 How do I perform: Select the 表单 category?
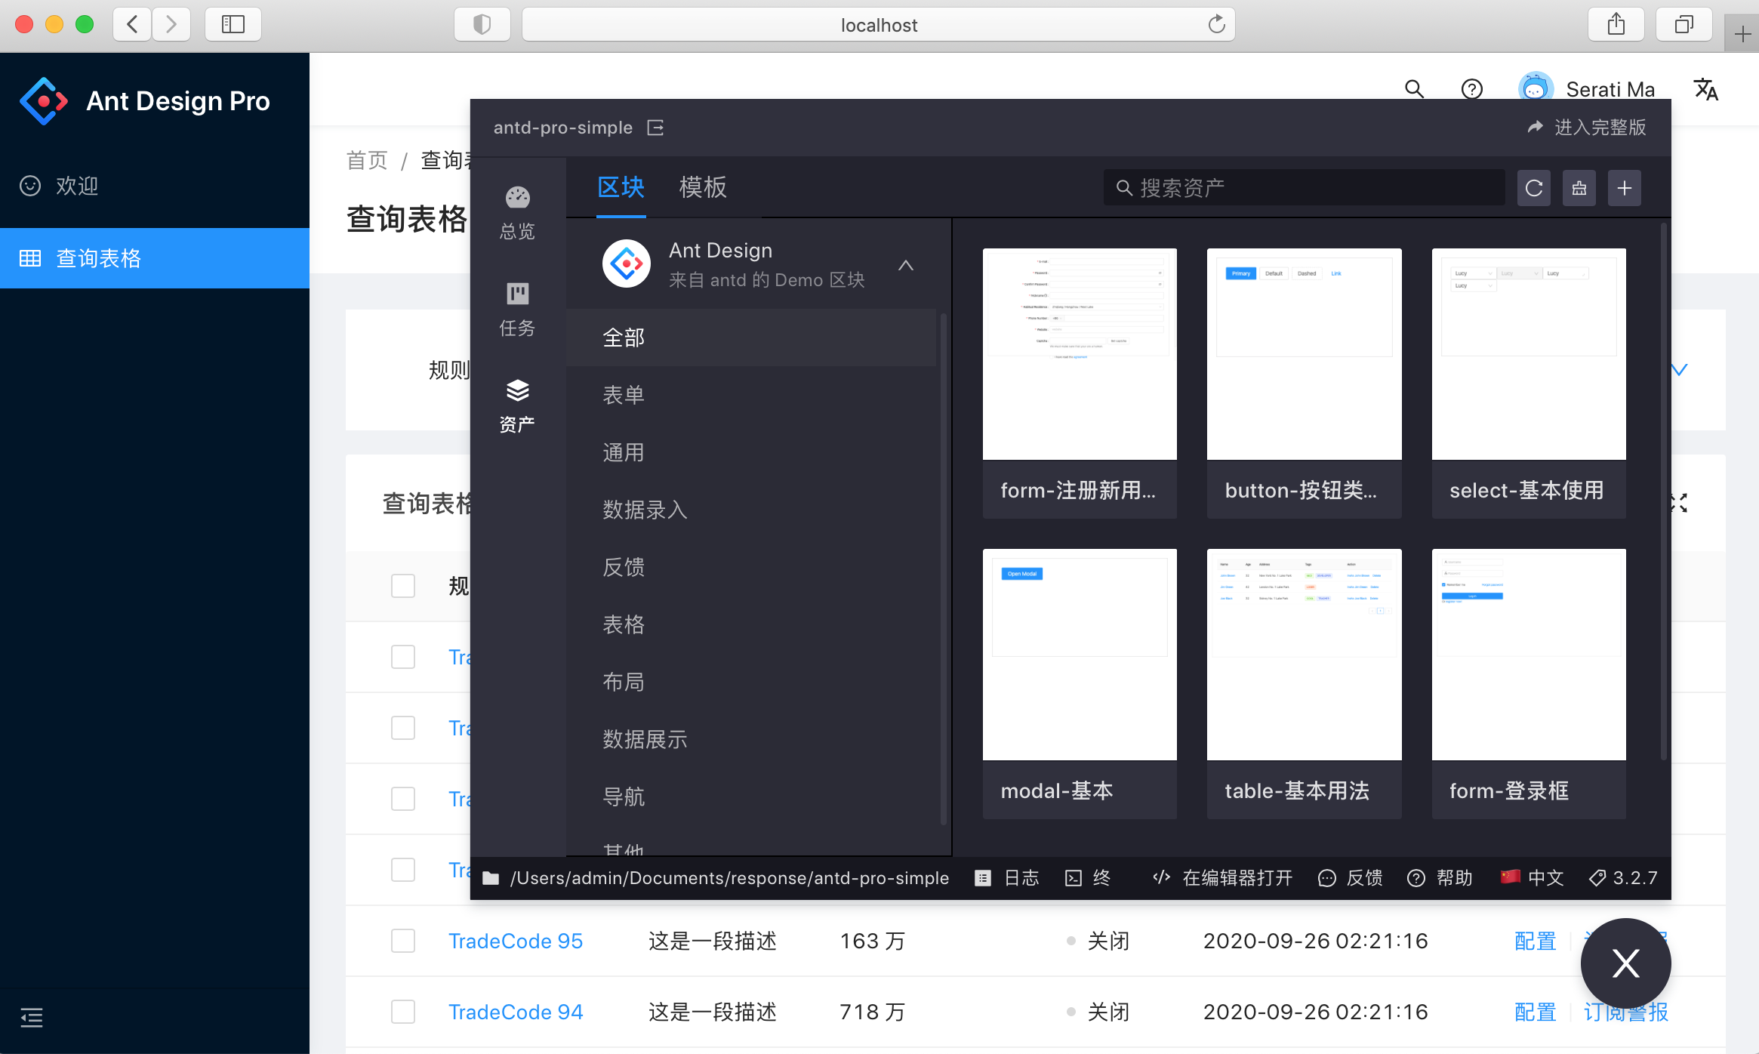624,395
